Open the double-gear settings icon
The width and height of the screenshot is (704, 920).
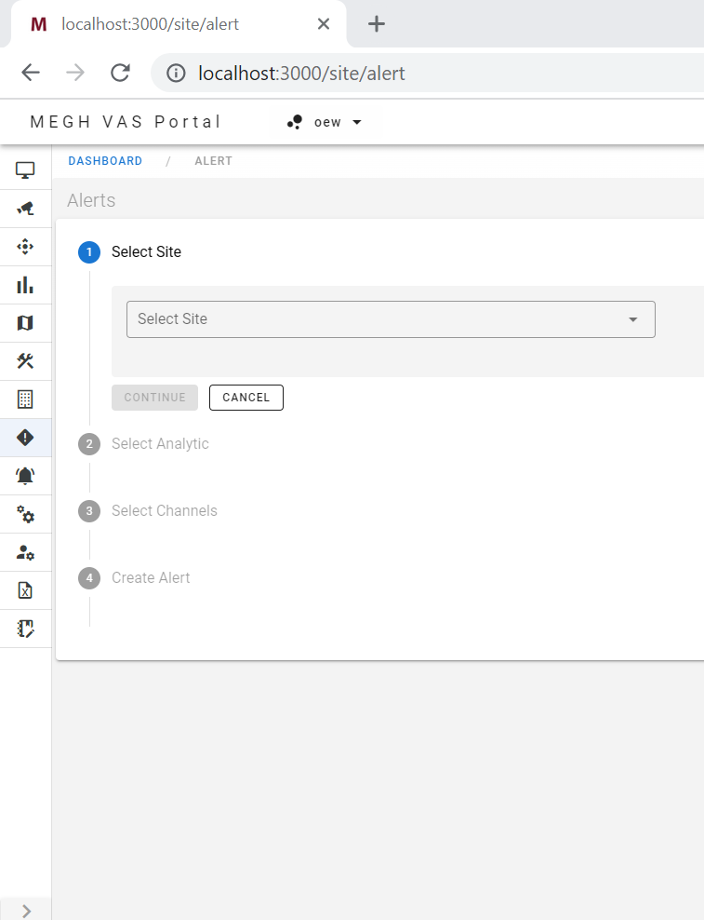click(x=25, y=514)
